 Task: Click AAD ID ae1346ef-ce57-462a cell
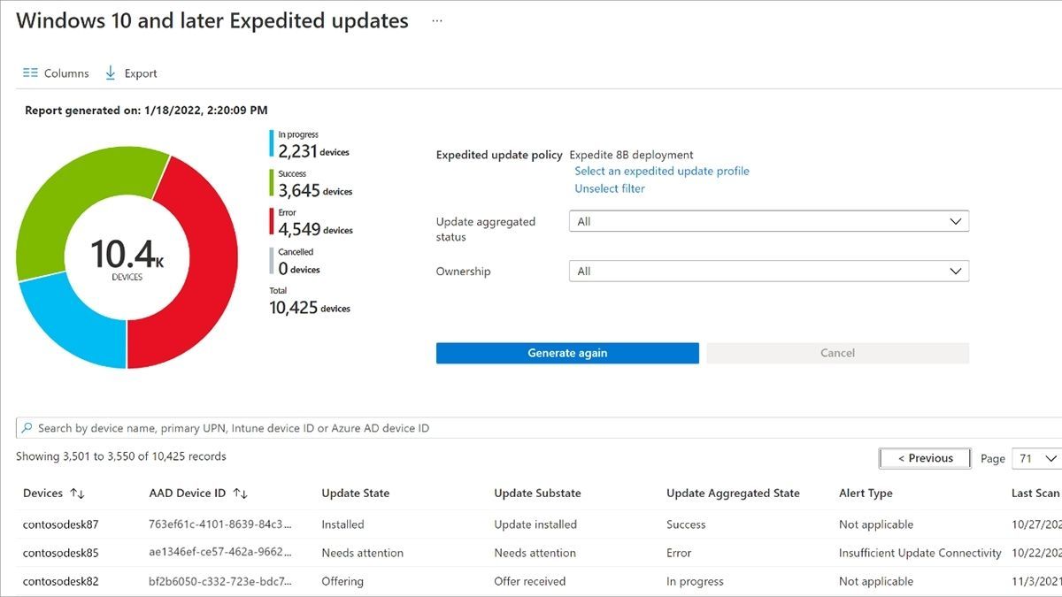(x=220, y=553)
